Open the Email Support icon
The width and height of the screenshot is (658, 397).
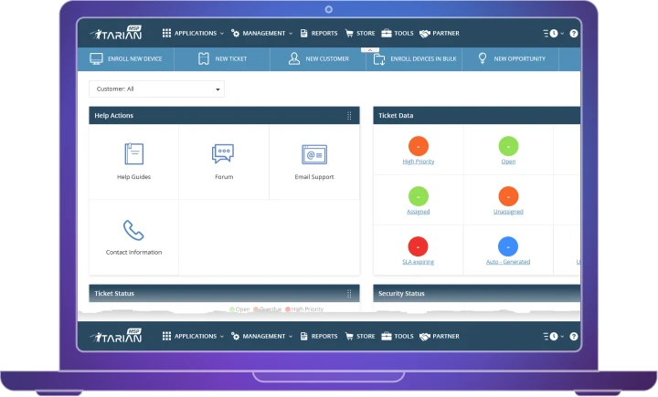[314, 154]
